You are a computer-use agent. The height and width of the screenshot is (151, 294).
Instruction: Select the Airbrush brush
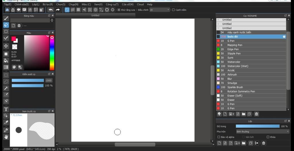(x=251, y=74)
